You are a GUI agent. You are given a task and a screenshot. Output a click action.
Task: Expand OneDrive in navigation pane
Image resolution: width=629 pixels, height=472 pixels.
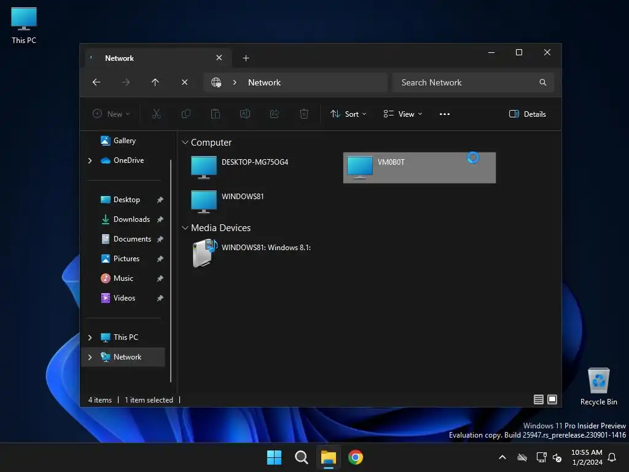pyautogui.click(x=90, y=160)
